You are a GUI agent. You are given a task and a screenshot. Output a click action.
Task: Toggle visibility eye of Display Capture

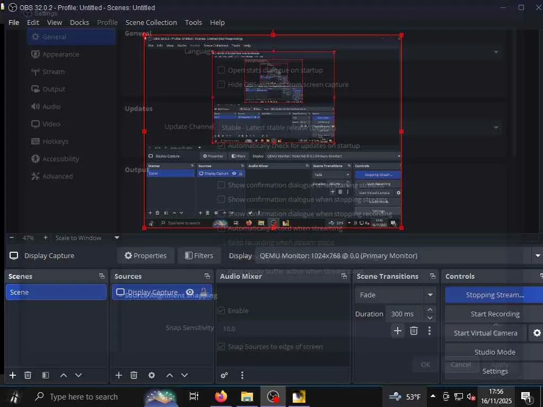tap(190, 293)
